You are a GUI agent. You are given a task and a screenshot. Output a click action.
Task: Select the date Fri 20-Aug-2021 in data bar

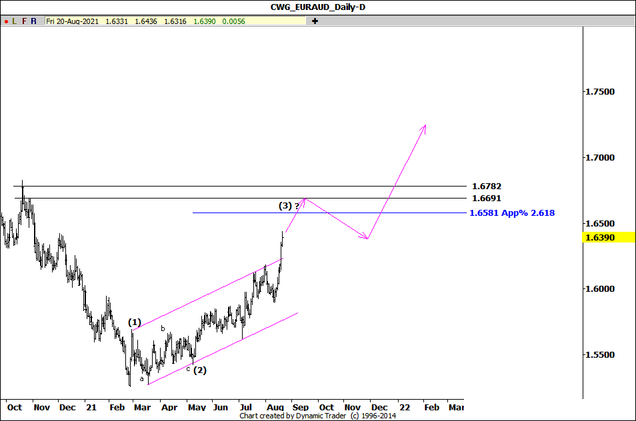[x=72, y=21]
